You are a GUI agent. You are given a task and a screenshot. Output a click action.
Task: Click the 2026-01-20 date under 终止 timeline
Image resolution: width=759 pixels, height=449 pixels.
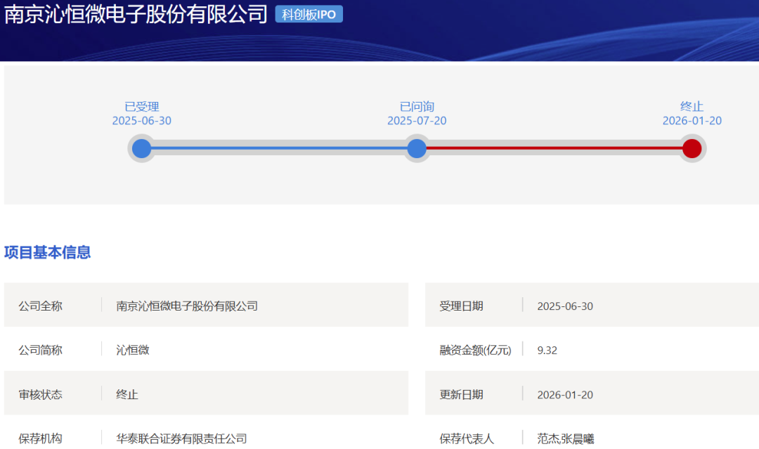coord(692,120)
